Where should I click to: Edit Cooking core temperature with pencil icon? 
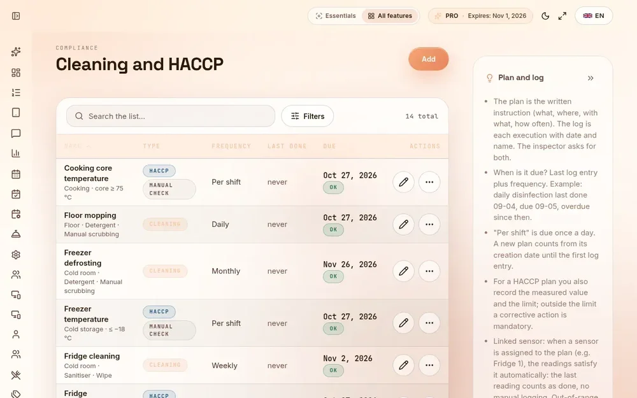point(403,182)
